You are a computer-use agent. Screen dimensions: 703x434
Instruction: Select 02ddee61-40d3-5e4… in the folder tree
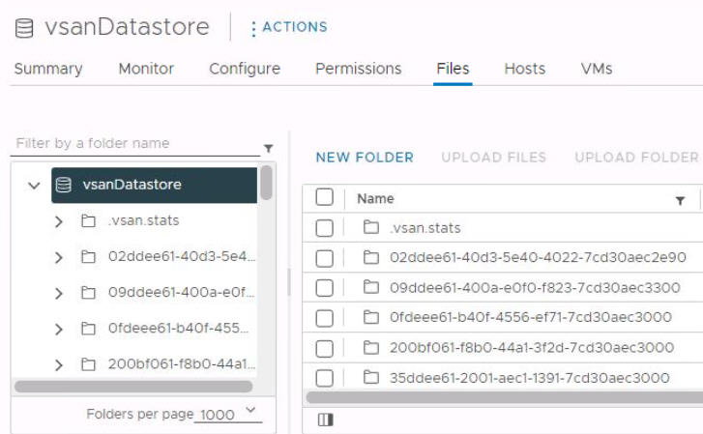click(x=182, y=256)
